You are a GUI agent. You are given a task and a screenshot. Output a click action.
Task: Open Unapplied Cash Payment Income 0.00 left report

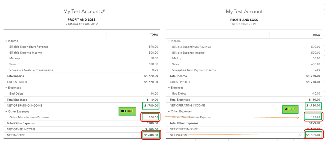(x=155, y=70)
